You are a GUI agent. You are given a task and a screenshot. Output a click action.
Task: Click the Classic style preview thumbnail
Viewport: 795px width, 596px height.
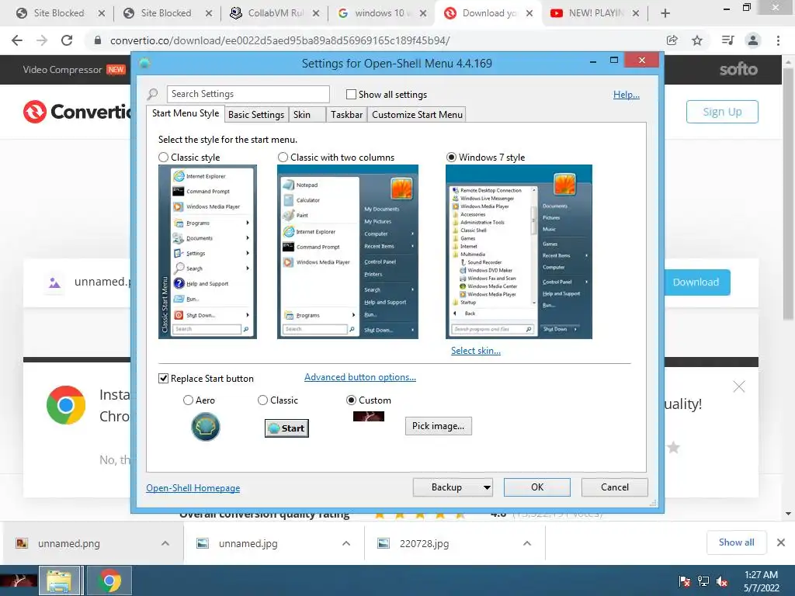tap(207, 252)
